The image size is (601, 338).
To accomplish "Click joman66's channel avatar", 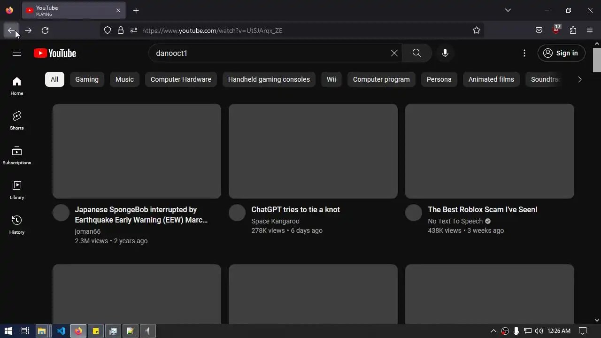I will 61,213.
